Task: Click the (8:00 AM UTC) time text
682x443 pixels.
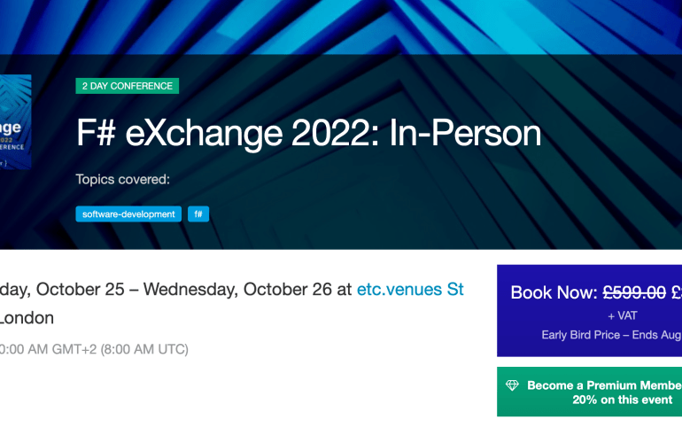Action: [144, 349]
